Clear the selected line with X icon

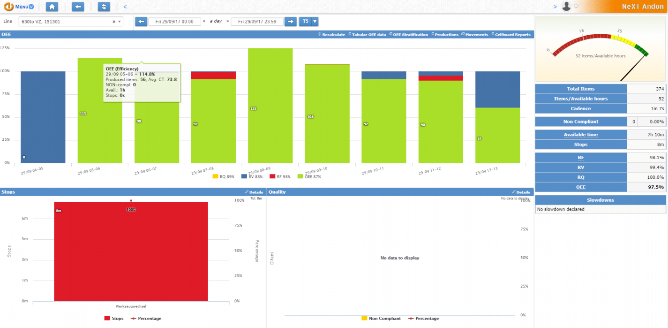click(114, 22)
